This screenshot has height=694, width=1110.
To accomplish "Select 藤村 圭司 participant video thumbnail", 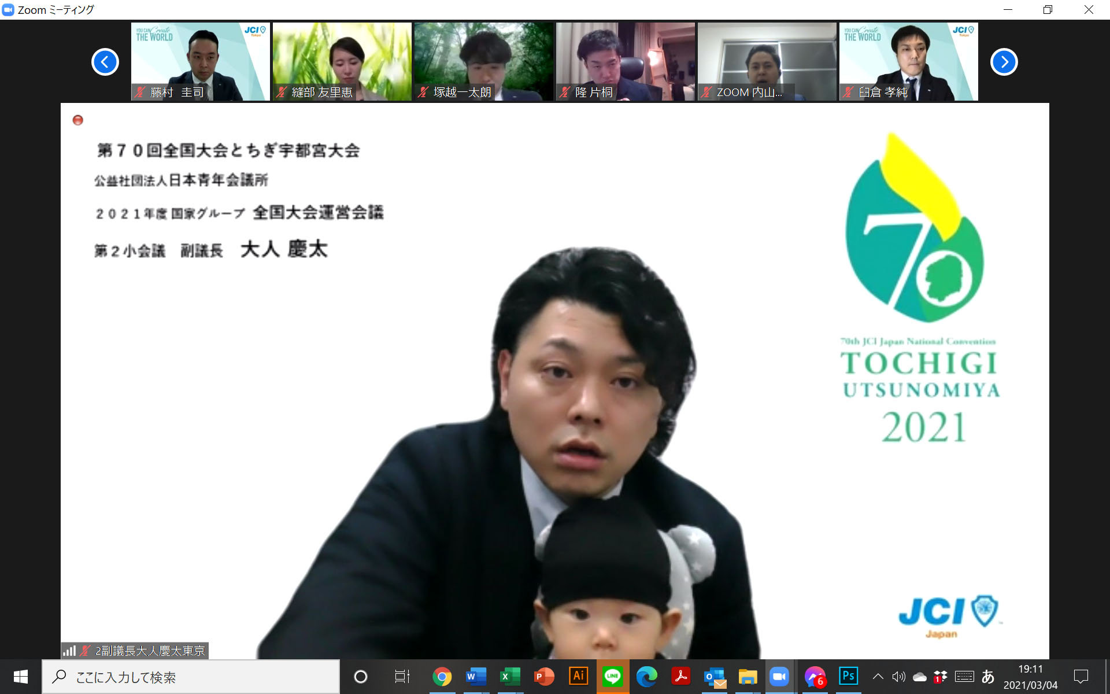I will tap(200, 61).
